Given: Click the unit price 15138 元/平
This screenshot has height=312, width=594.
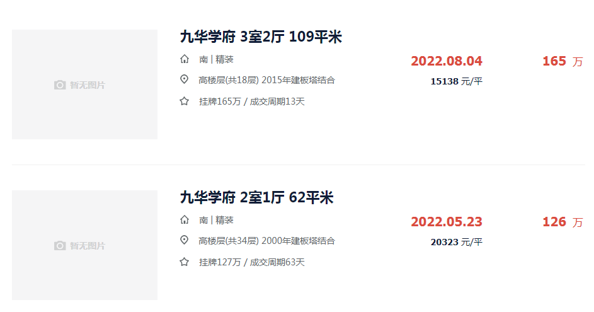Looking at the screenshot, I should pos(457,81).
